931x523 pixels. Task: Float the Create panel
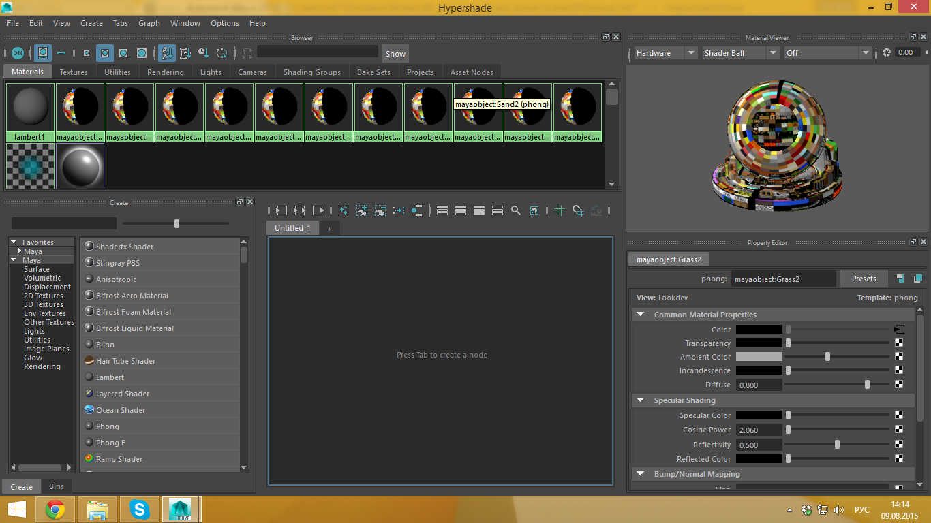[x=240, y=202]
